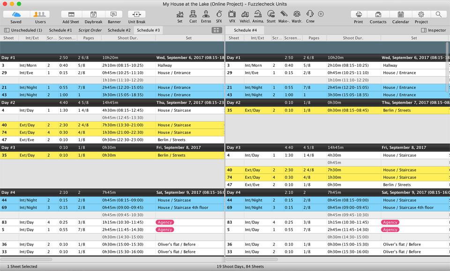This screenshot has height=271, width=450.
Task: Select sheet 35 yellow row in right pane
Action: tap(337, 110)
